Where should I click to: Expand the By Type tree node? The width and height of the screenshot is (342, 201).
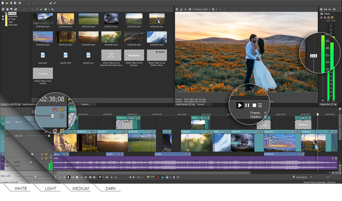tap(3, 19)
